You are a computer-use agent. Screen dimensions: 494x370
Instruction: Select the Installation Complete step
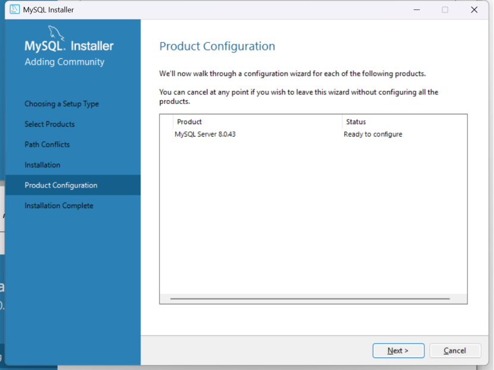tap(58, 205)
